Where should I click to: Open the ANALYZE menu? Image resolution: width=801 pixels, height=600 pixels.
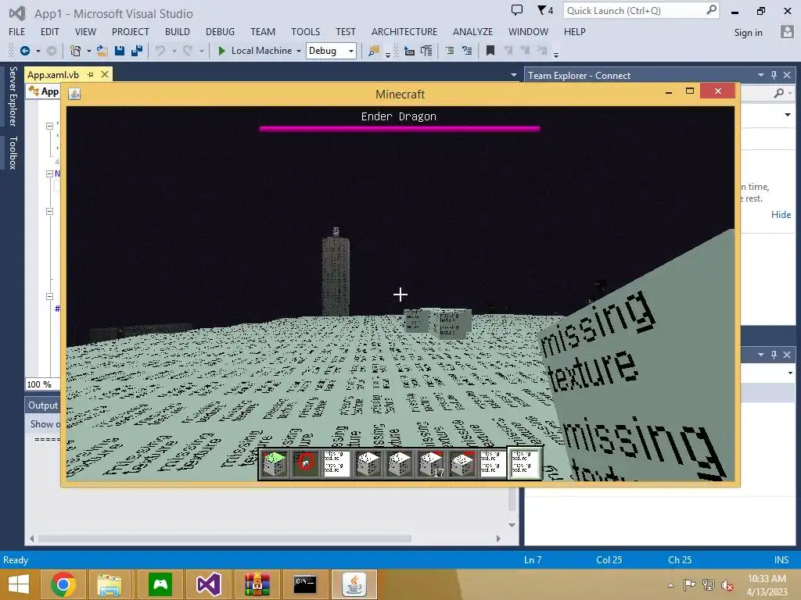472,31
